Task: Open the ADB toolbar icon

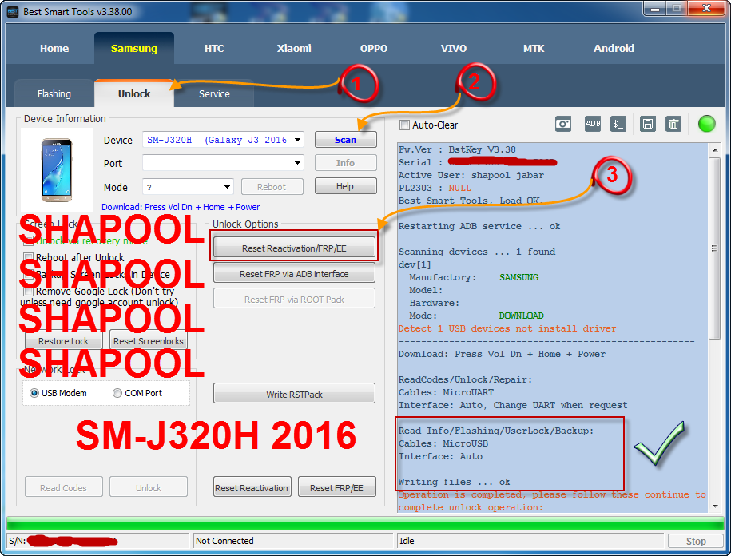Action: pos(593,124)
